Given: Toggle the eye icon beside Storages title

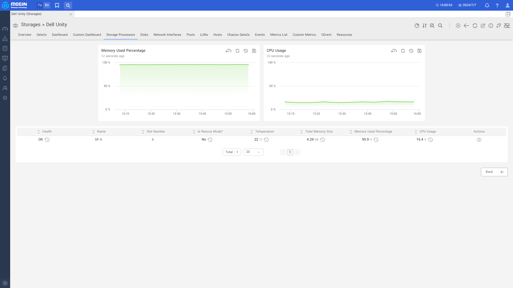Looking at the screenshot, I should (x=15, y=26).
